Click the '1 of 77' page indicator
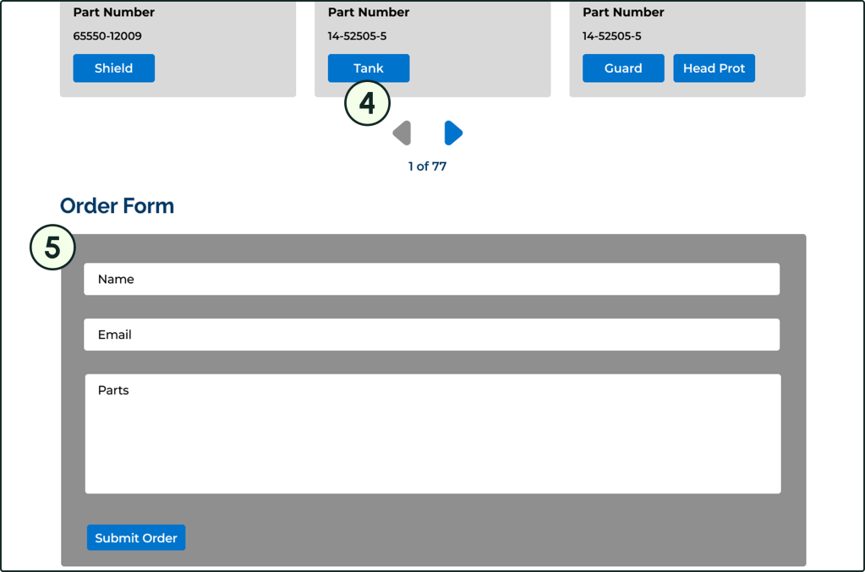 427,166
